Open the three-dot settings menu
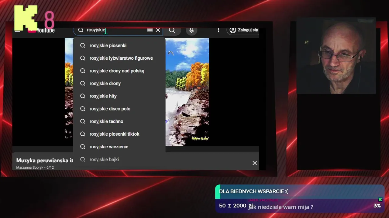The height and width of the screenshot is (218, 389). point(218,30)
